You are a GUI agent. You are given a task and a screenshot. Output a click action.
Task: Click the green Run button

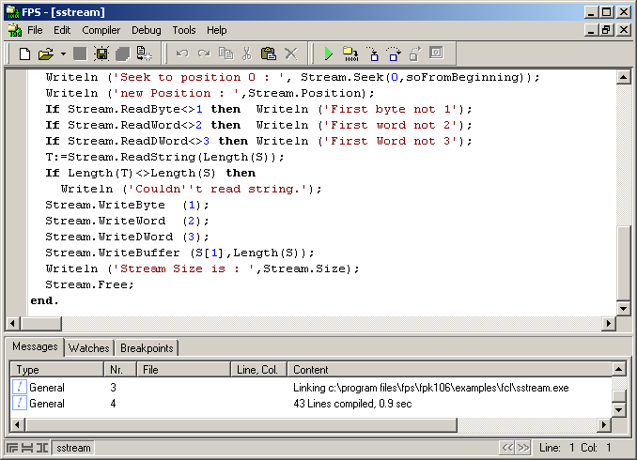click(328, 54)
